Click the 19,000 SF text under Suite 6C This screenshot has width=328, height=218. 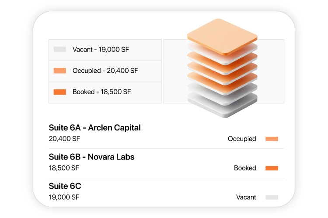[x=64, y=197]
